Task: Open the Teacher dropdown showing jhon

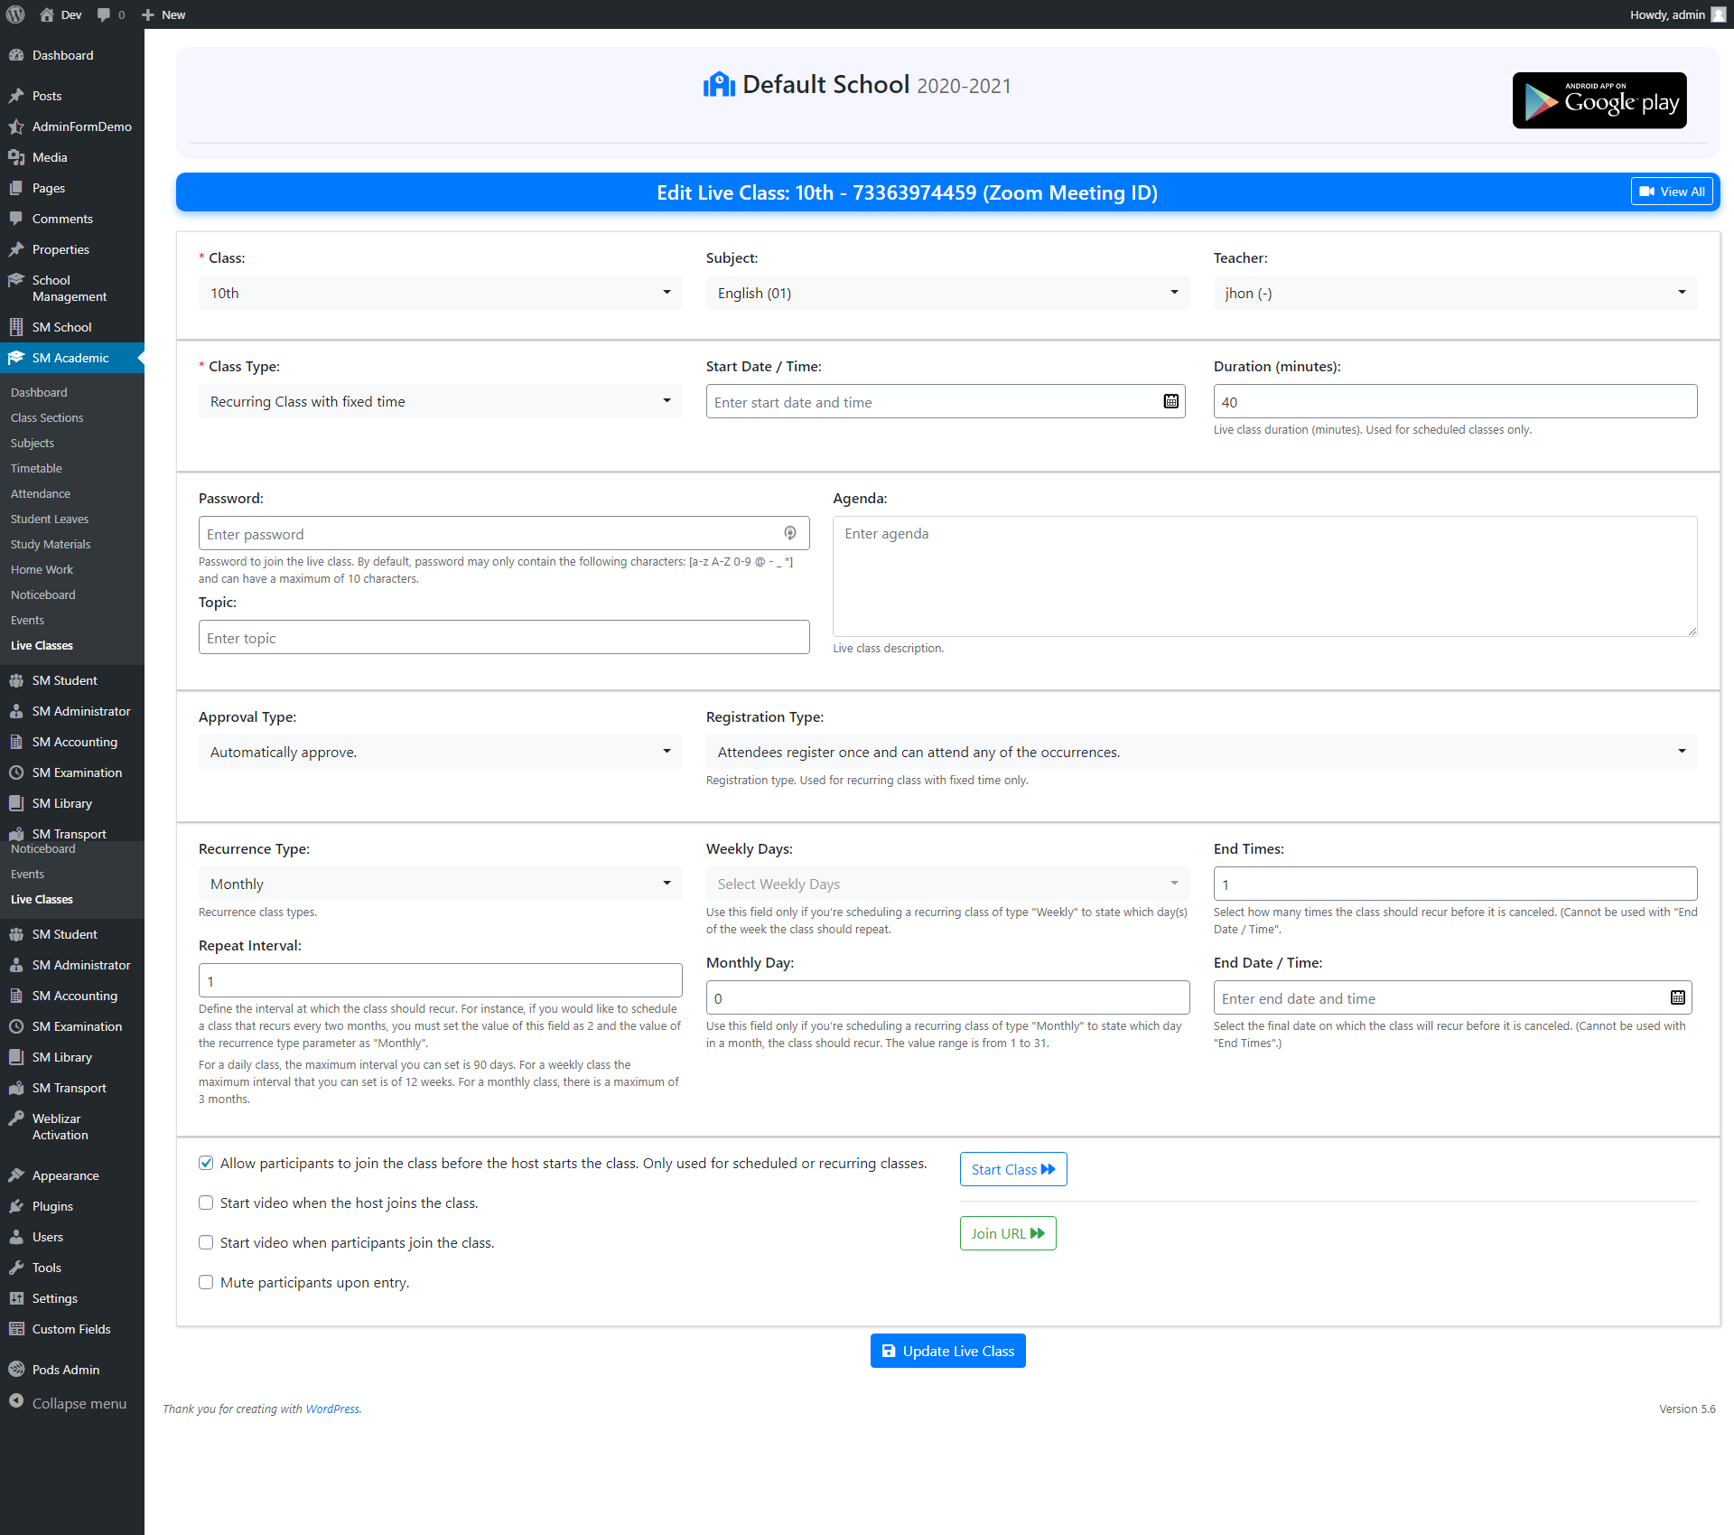Action: point(1454,293)
